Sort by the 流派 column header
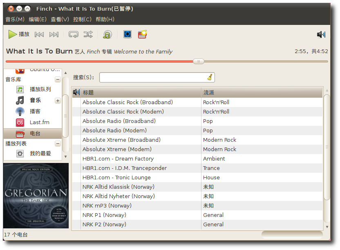 (262, 93)
